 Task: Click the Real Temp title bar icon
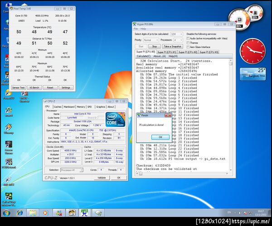point(11,9)
